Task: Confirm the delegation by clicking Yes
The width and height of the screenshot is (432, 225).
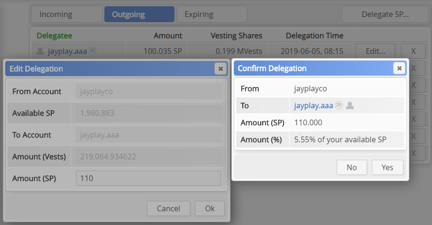Action: pos(387,167)
